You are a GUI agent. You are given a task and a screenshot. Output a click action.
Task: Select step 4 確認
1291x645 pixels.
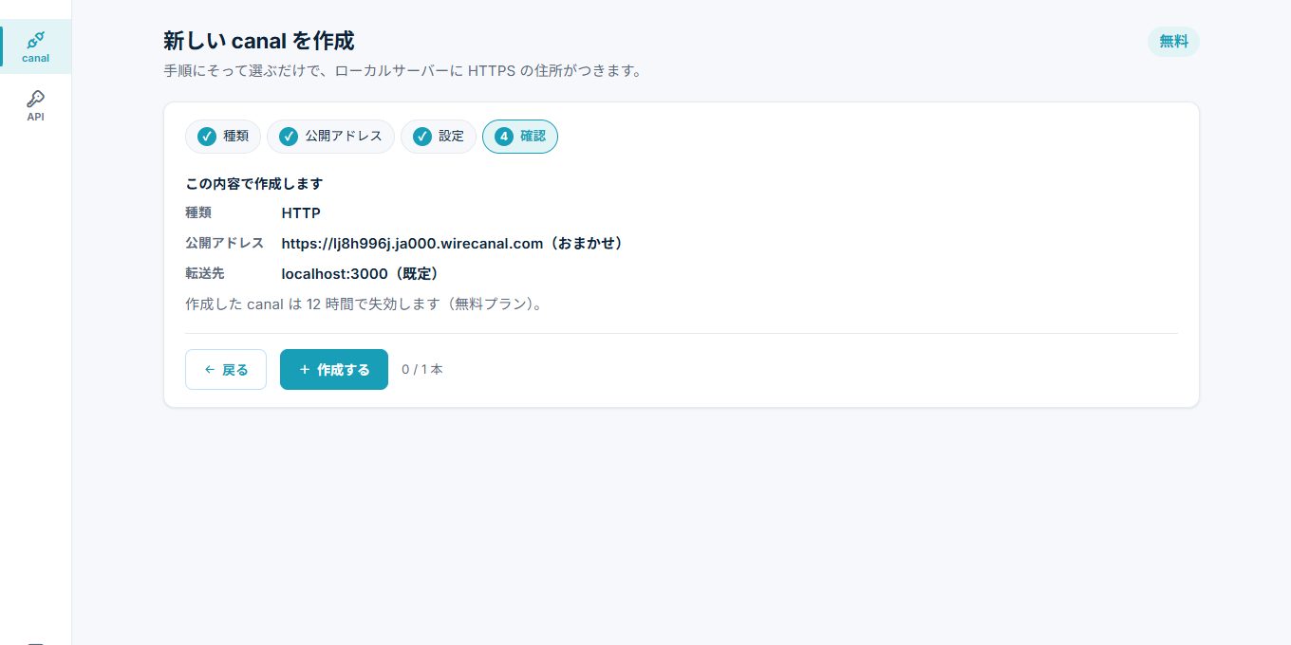point(520,137)
